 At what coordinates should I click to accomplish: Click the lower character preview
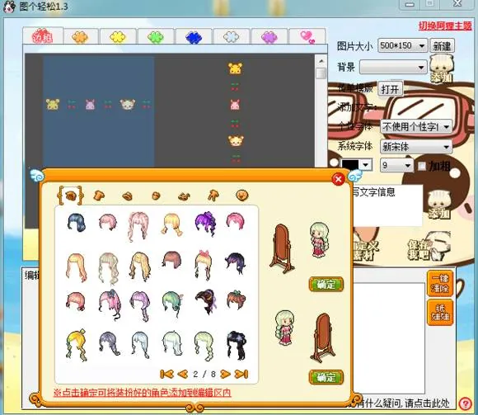284,328
